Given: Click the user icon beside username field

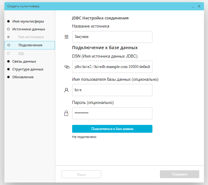Looking at the screenshot, I should point(66,90).
